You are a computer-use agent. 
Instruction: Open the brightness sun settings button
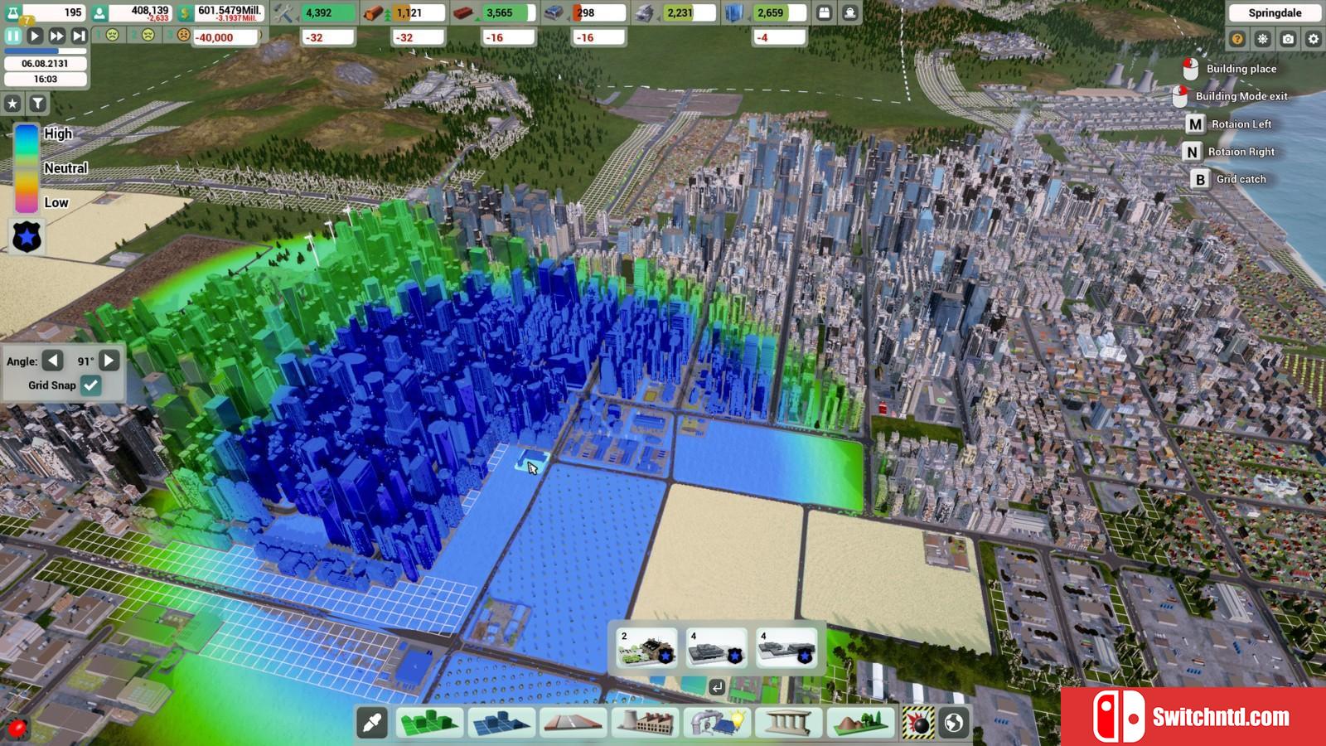[1262, 39]
